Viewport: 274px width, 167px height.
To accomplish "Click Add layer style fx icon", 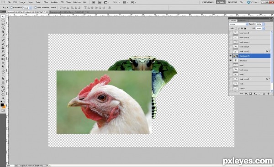I will pyautogui.click(x=246, y=94).
